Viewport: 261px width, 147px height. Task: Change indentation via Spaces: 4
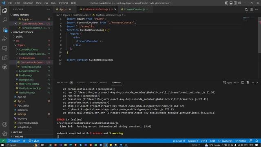(x=193, y=141)
